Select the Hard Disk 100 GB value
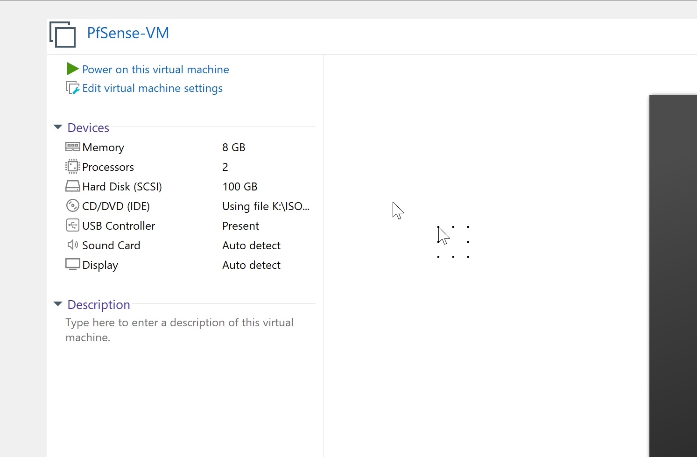The image size is (697, 457). pyautogui.click(x=240, y=186)
